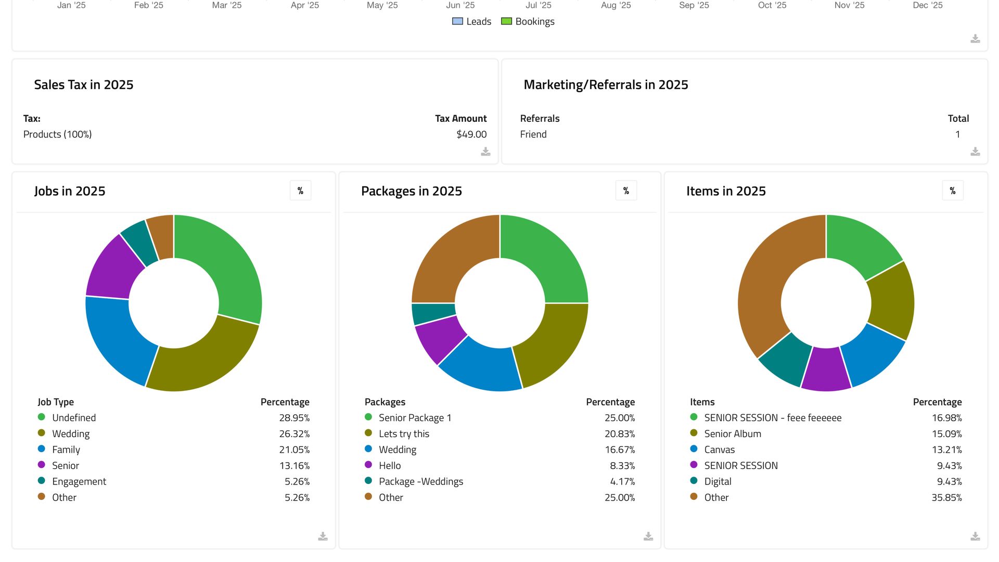Click the Canvas blue dot in Items legend
Image resolution: width=999 pixels, height=562 pixels.
(x=693, y=449)
